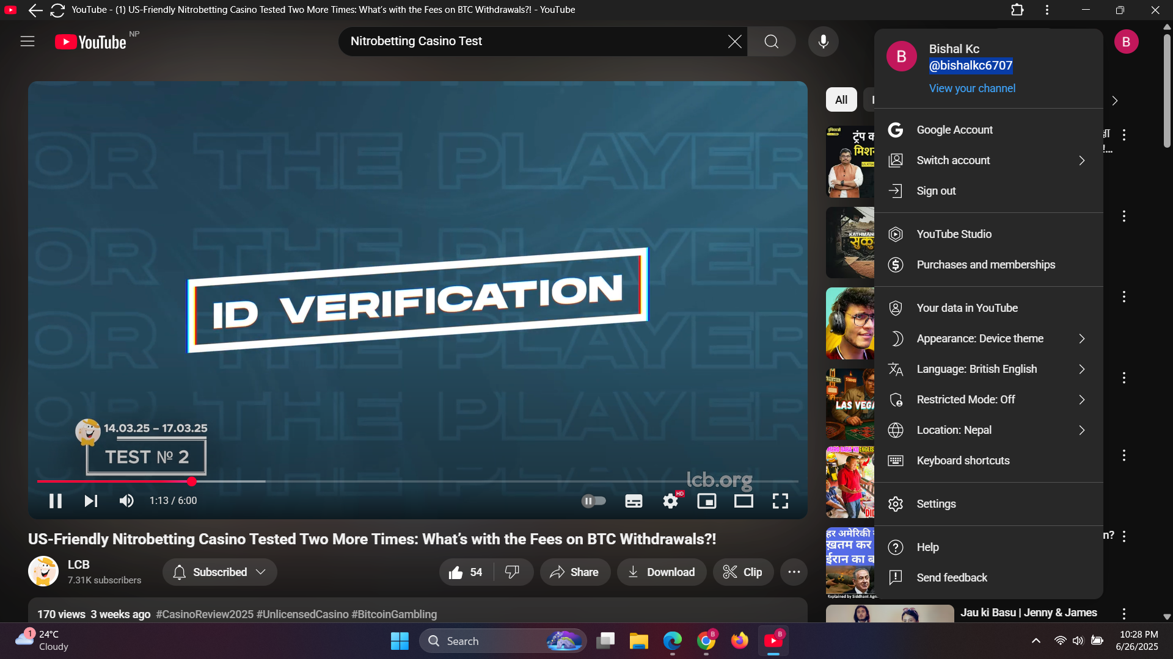Click the Windows taskbar Search box

(502, 641)
